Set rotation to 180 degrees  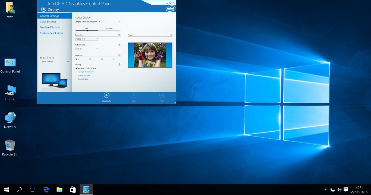tap(102, 59)
